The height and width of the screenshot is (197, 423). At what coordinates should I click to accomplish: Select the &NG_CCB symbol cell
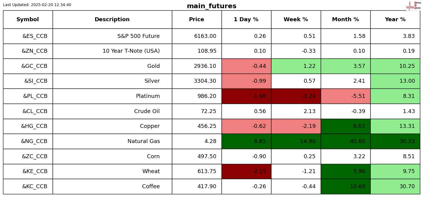[34, 142]
